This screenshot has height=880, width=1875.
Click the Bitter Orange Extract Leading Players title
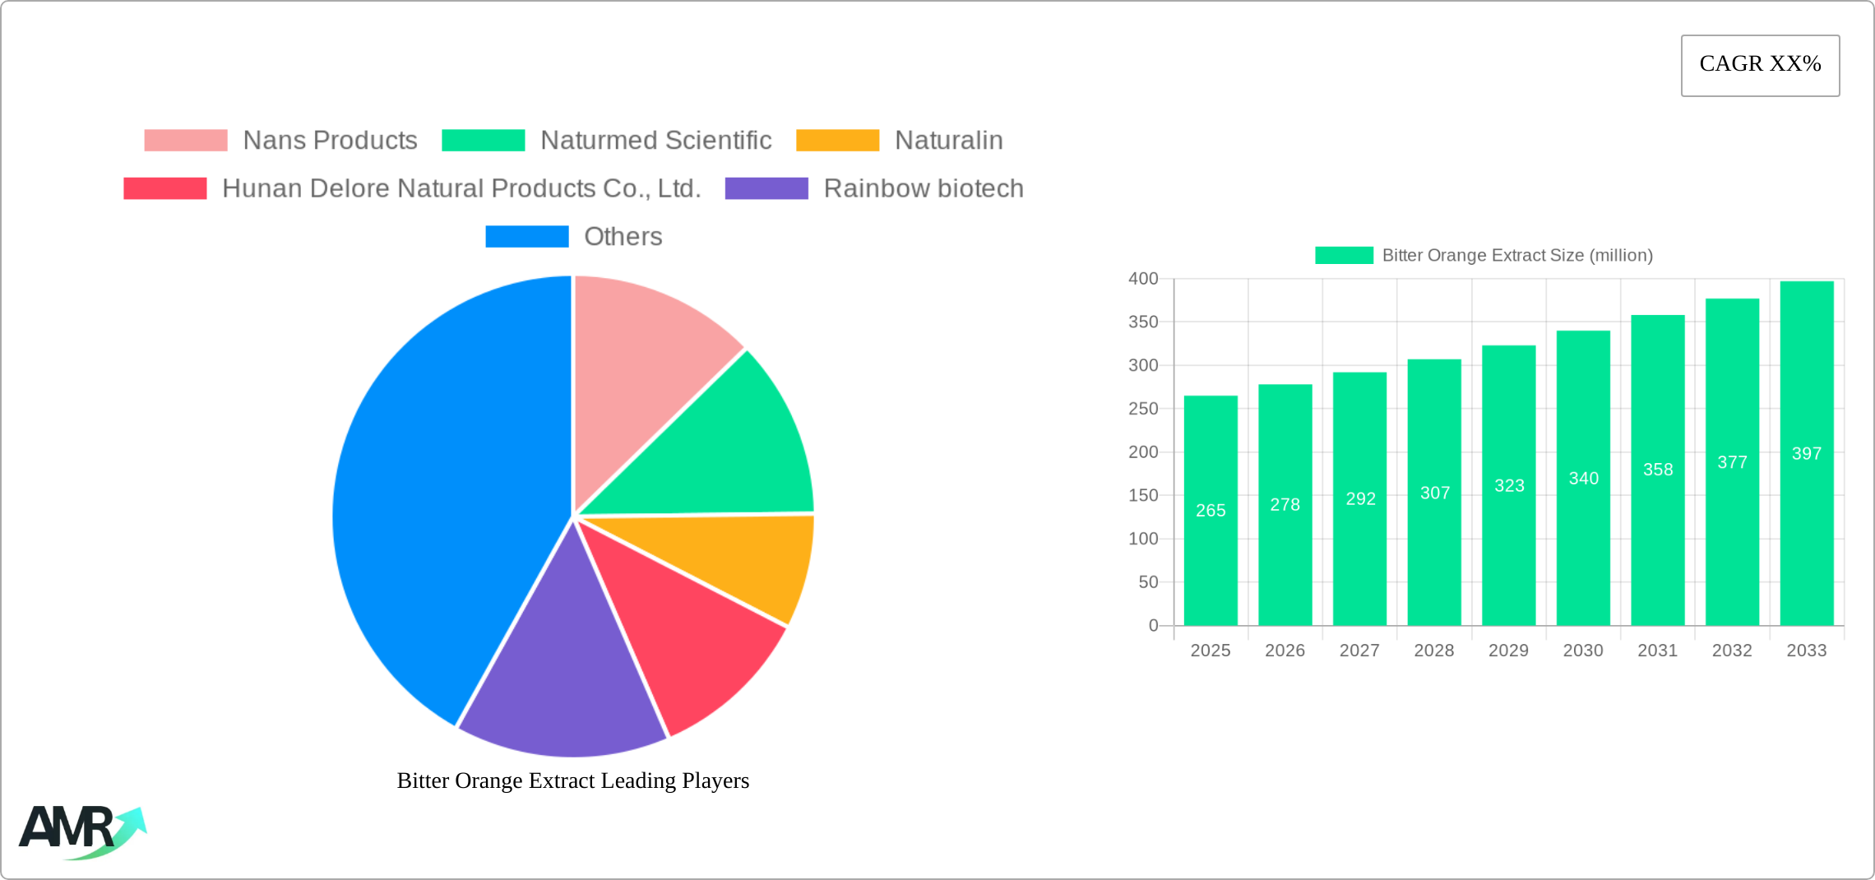pyautogui.click(x=572, y=780)
